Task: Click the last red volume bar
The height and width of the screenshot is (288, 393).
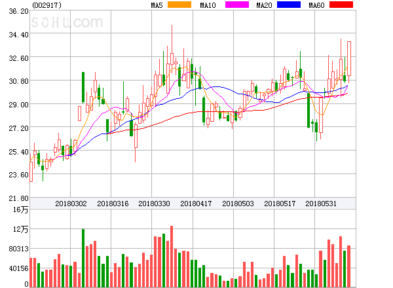Action: click(x=348, y=266)
